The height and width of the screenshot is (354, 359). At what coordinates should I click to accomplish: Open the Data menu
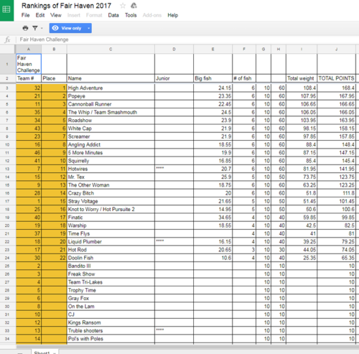(113, 15)
